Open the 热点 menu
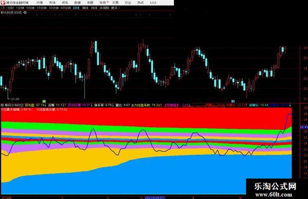Viewport: 308px width, 199px height. point(140,3)
